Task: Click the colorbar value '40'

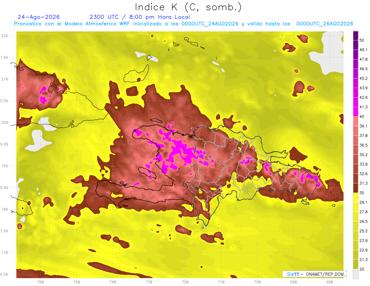Action: coord(363,117)
